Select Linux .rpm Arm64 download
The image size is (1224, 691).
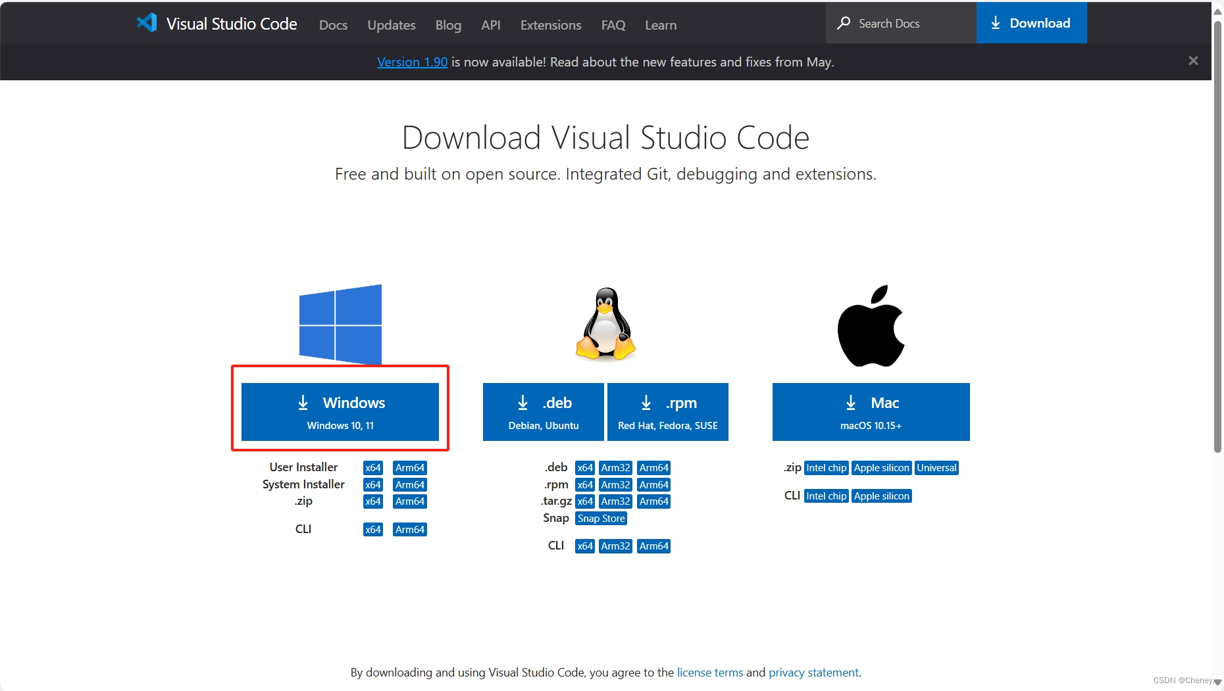tap(654, 485)
